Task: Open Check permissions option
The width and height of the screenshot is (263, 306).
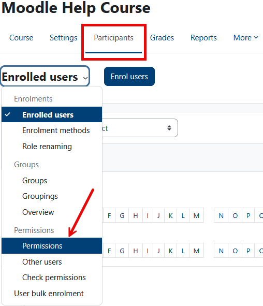Action: pyautogui.click(x=52, y=278)
